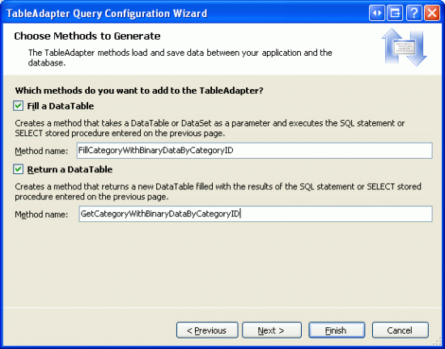Click the left-right arrows title bar icon
The height and width of the screenshot is (349, 445).
pos(377,13)
